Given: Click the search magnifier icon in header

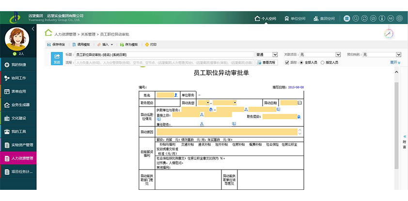Looking at the screenshot, I should coord(356,18).
